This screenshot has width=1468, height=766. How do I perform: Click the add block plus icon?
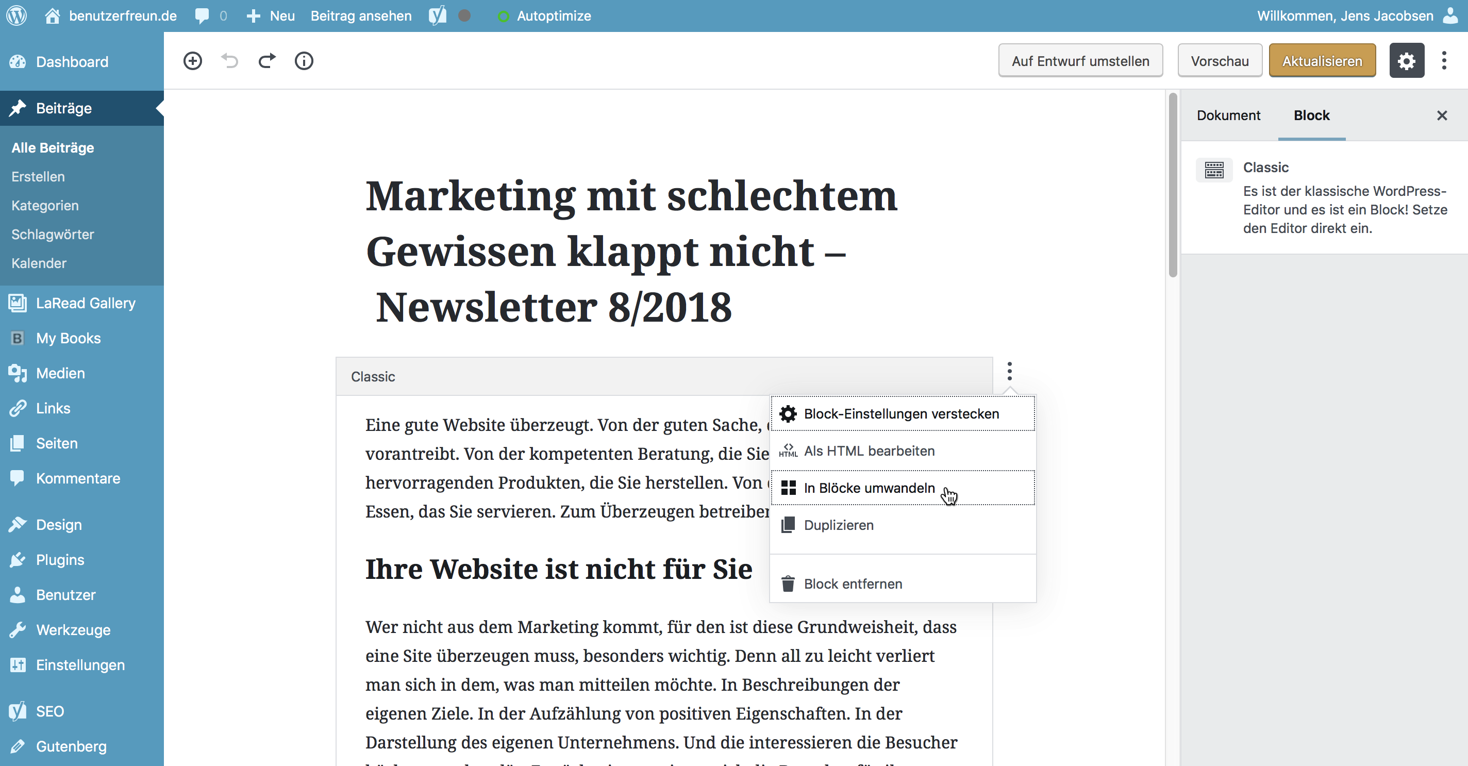coord(193,60)
